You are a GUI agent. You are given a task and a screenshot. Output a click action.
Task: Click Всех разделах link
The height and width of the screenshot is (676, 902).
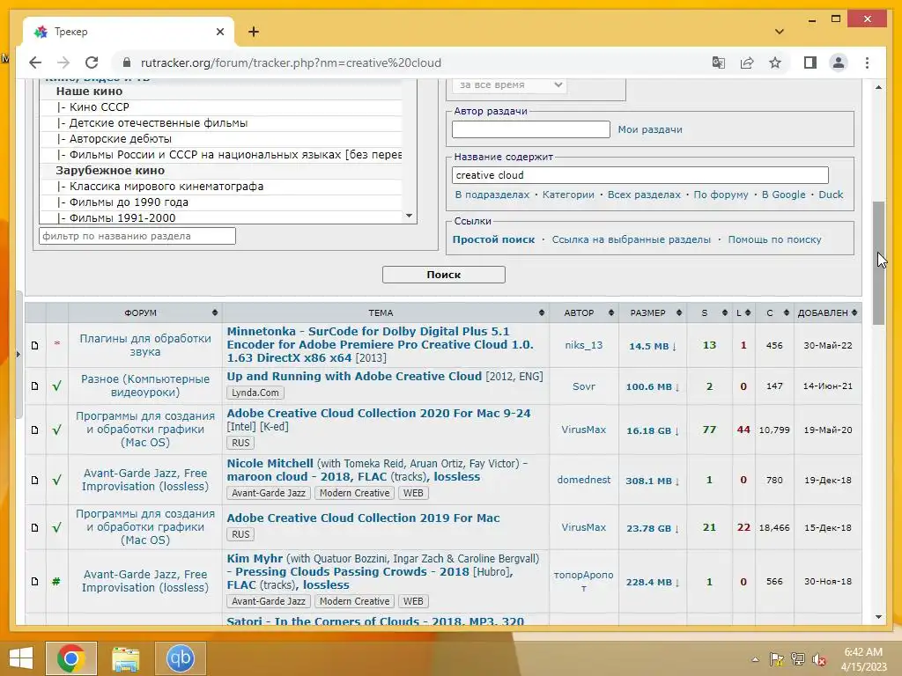coord(644,195)
